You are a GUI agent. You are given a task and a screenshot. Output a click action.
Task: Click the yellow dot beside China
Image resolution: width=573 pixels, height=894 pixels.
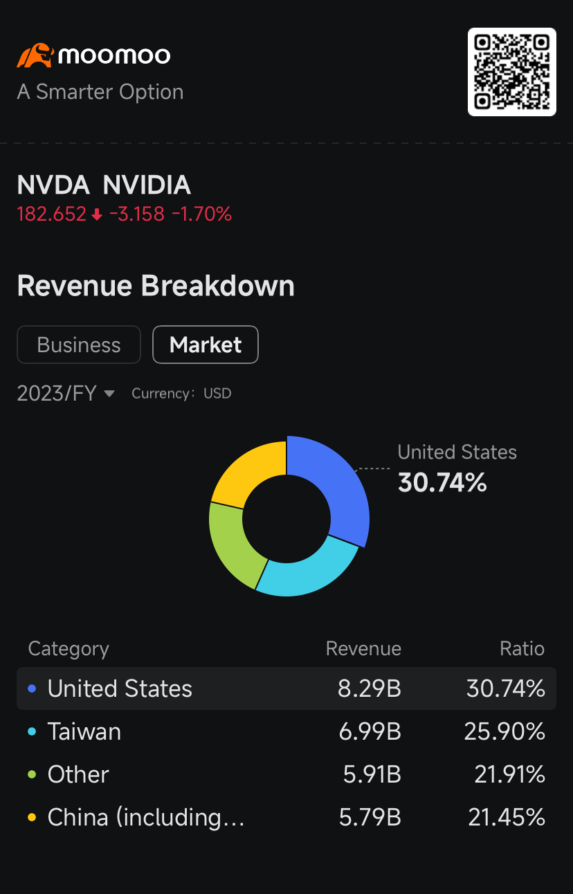point(32,817)
